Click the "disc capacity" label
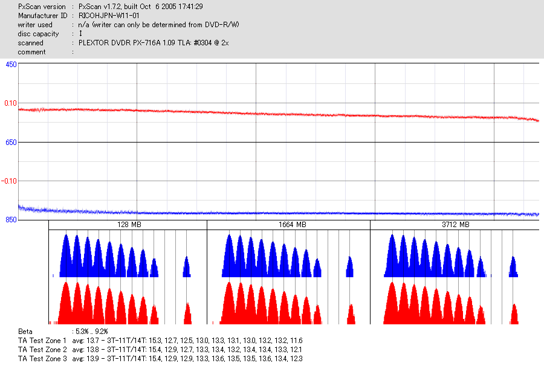 click(39, 34)
